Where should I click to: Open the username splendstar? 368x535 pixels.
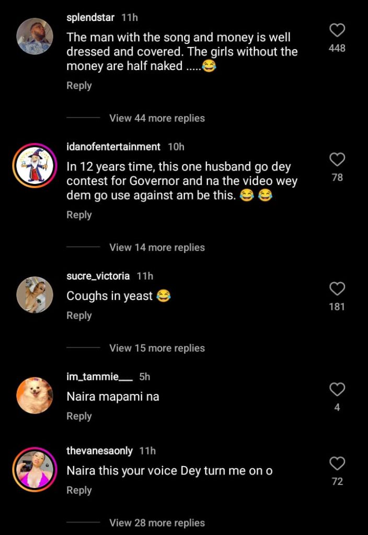(90, 17)
